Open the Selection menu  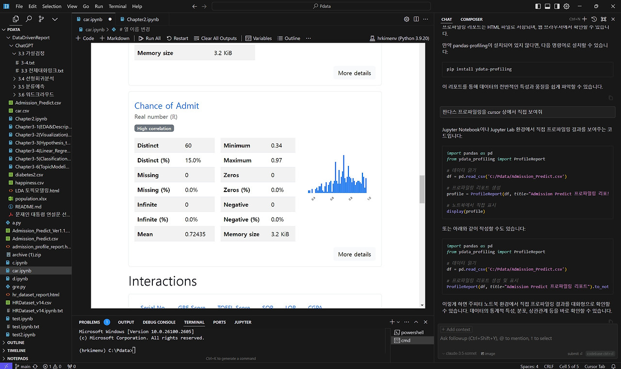[x=51, y=6]
